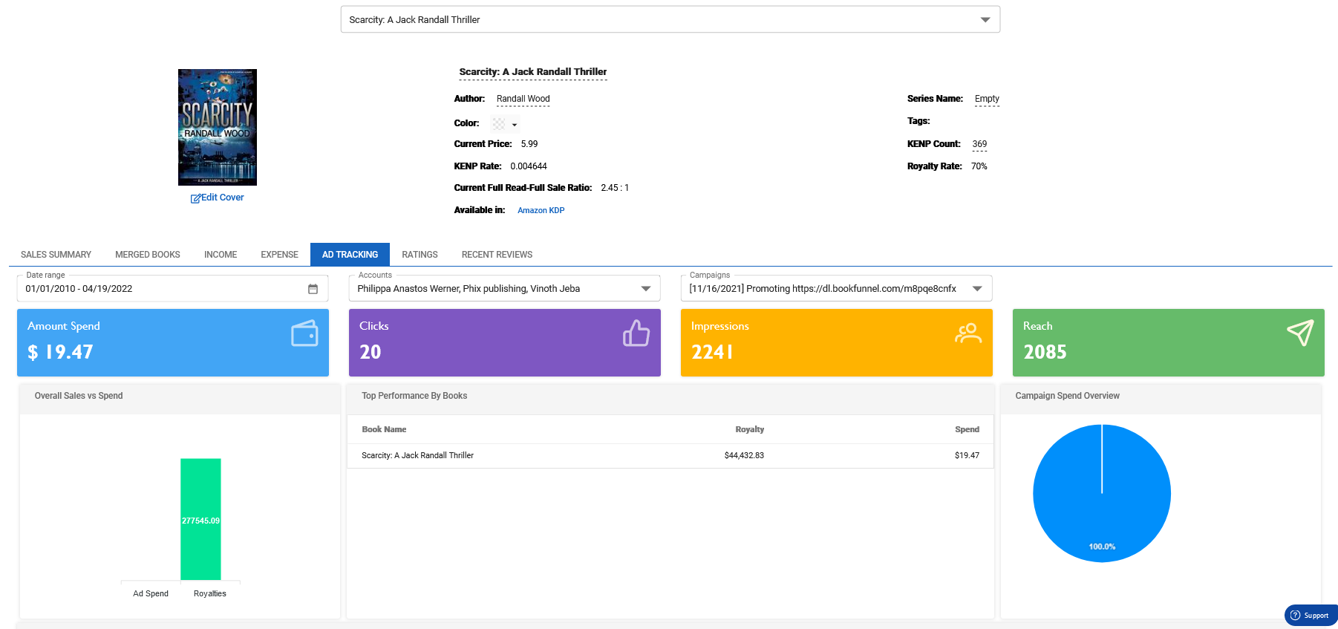
Task: Click the Reach value 2085
Action: click(1045, 352)
